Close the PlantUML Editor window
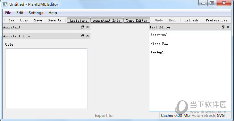The width and height of the screenshot is (234, 121). pos(224,3)
